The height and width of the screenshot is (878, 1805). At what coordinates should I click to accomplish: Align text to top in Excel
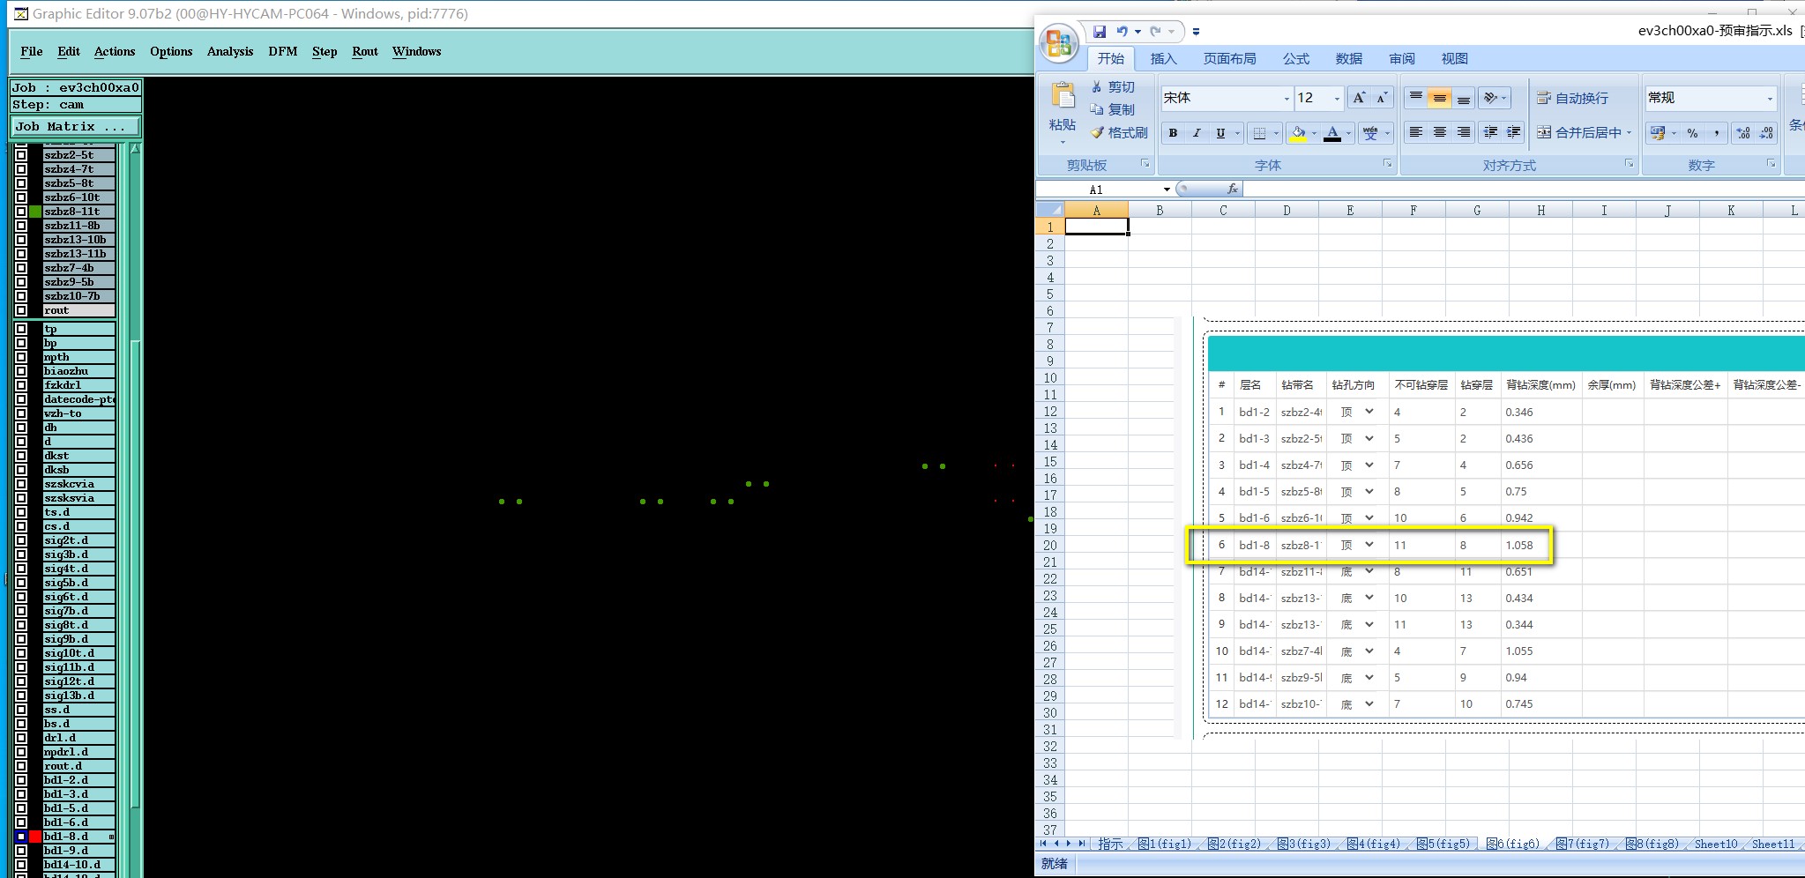pyautogui.click(x=1416, y=98)
